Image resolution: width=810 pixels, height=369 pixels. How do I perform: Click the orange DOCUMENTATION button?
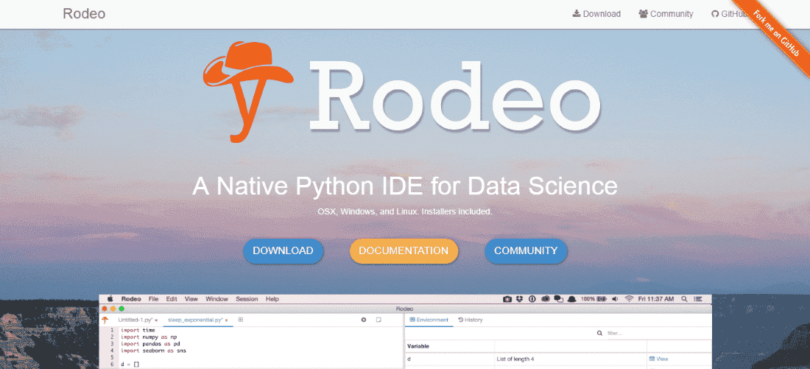[404, 251]
